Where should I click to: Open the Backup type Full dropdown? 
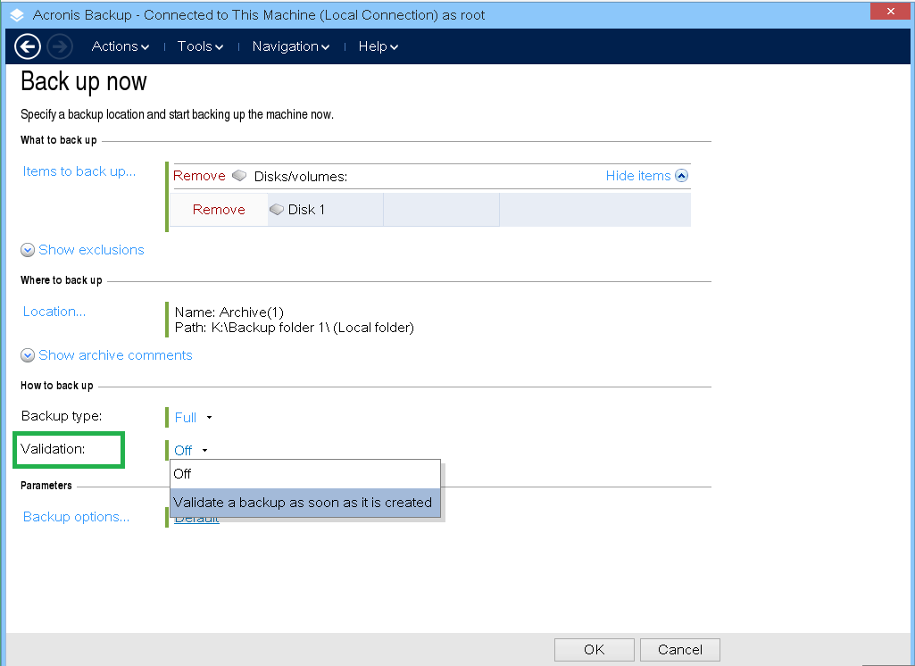(193, 417)
